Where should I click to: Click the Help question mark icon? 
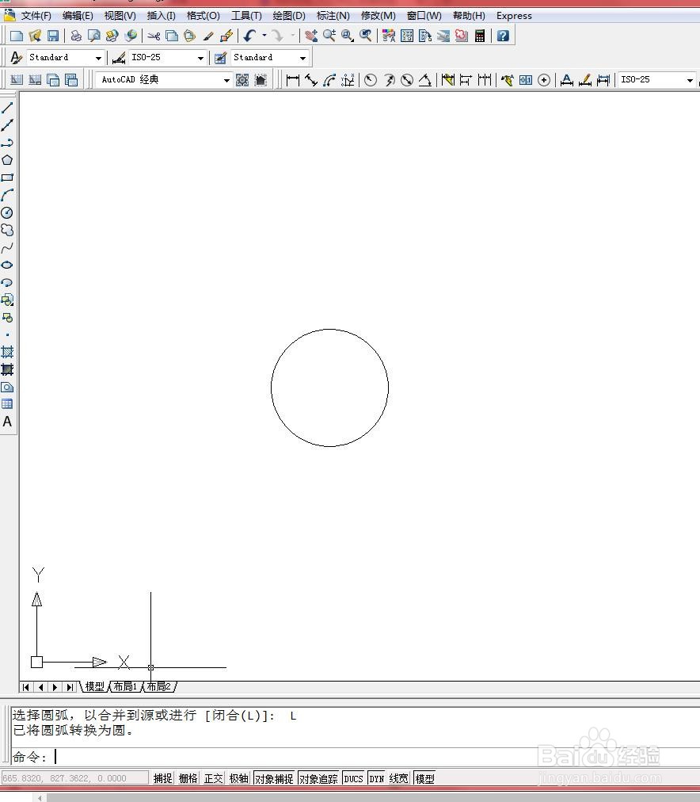[503, 36]
